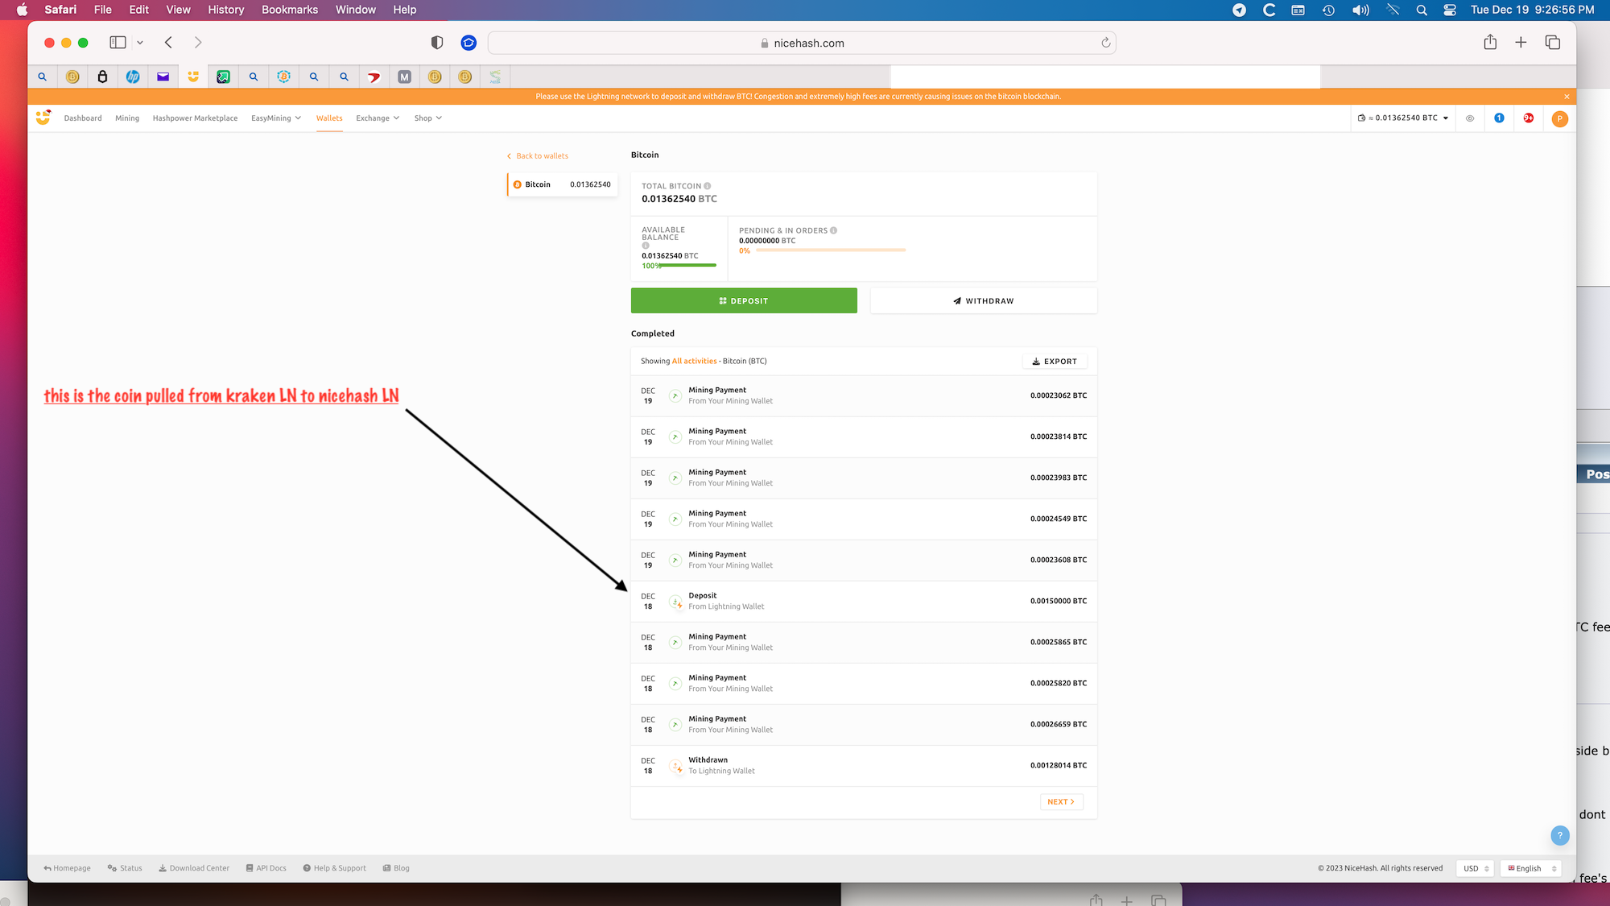Open a new tab with the plus icon
1610x906 pixels.
point(1521,43)
